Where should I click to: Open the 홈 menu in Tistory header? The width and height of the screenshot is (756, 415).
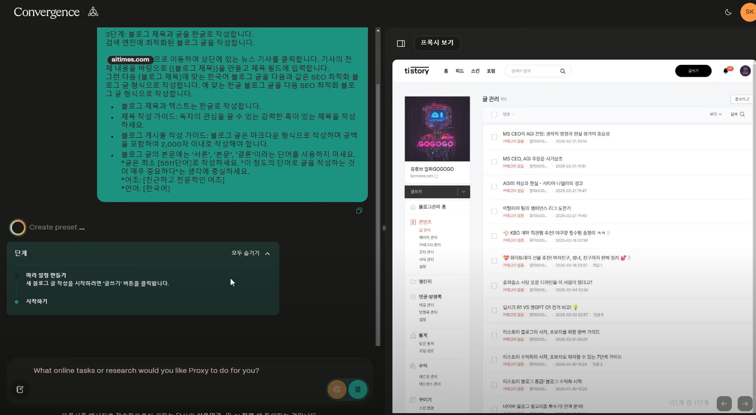446,71
